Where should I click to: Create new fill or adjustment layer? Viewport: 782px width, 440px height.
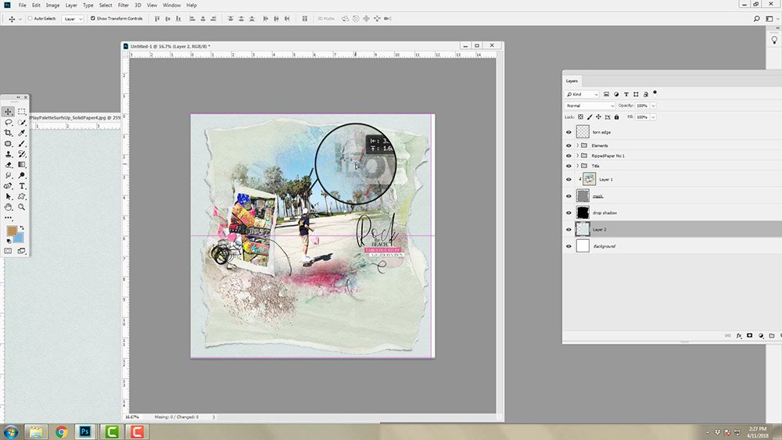coord(761,336)
